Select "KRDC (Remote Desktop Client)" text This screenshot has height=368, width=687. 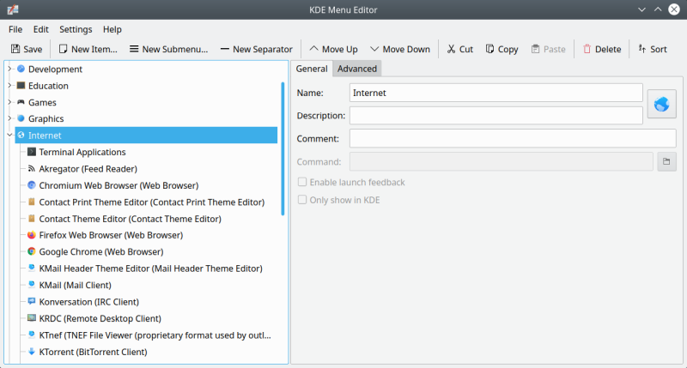(x=100, y=318)
